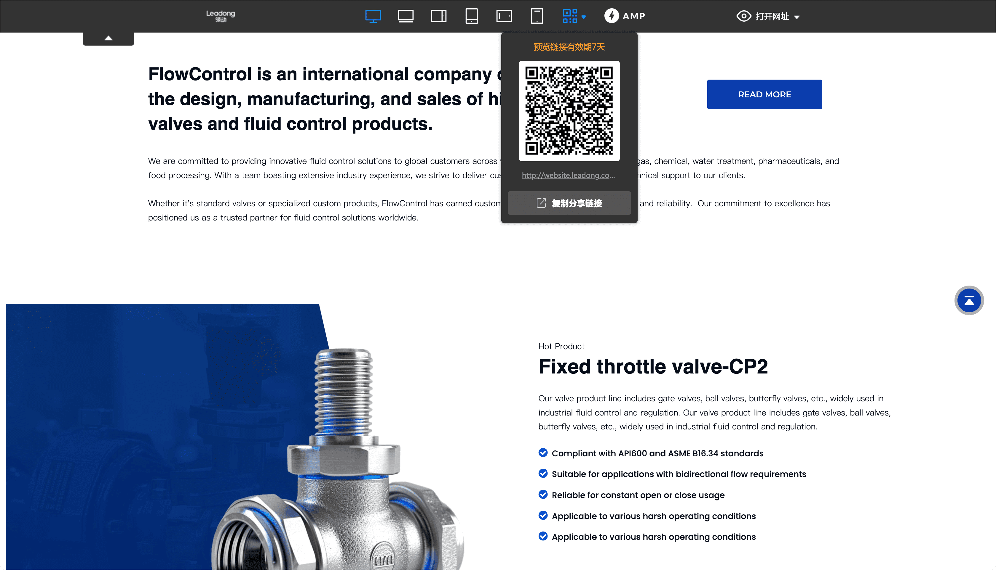The height and width of the screenshot is (570, 996).
Task: Click the Fixed throttle valve-CP2 heading
Action: click(x=653, y=367)
